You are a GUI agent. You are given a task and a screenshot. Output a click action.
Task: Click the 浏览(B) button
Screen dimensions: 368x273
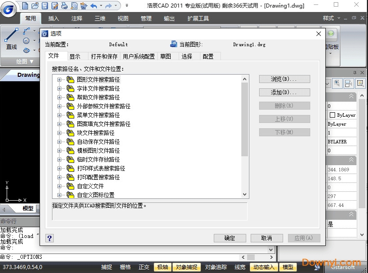point(284,79)
